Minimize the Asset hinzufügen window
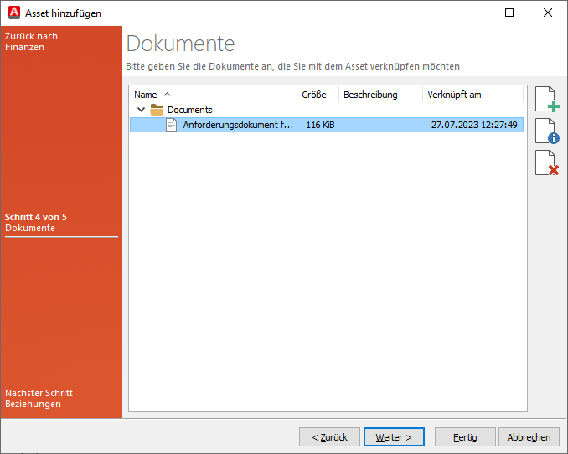 tap(472, 13)
